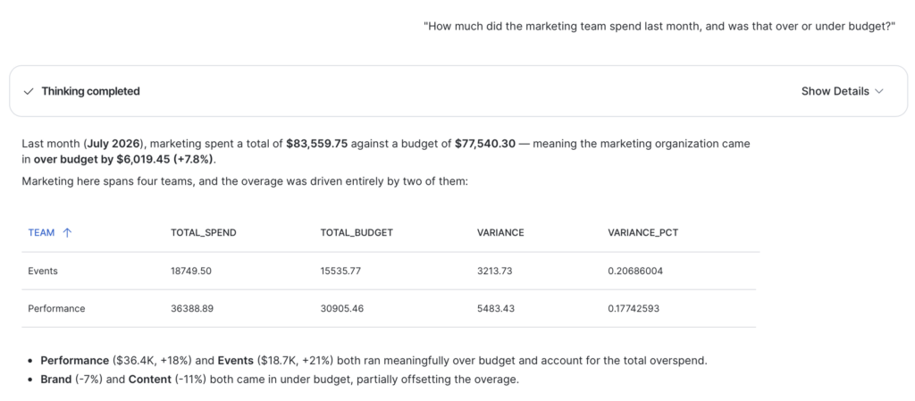
Task: Open the Show Details text link
Action: (835, 91)
